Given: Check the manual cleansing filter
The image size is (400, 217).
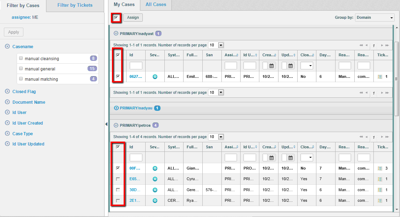Looking at the screenshot, I should pyautogui.click(x=21, y=58).
